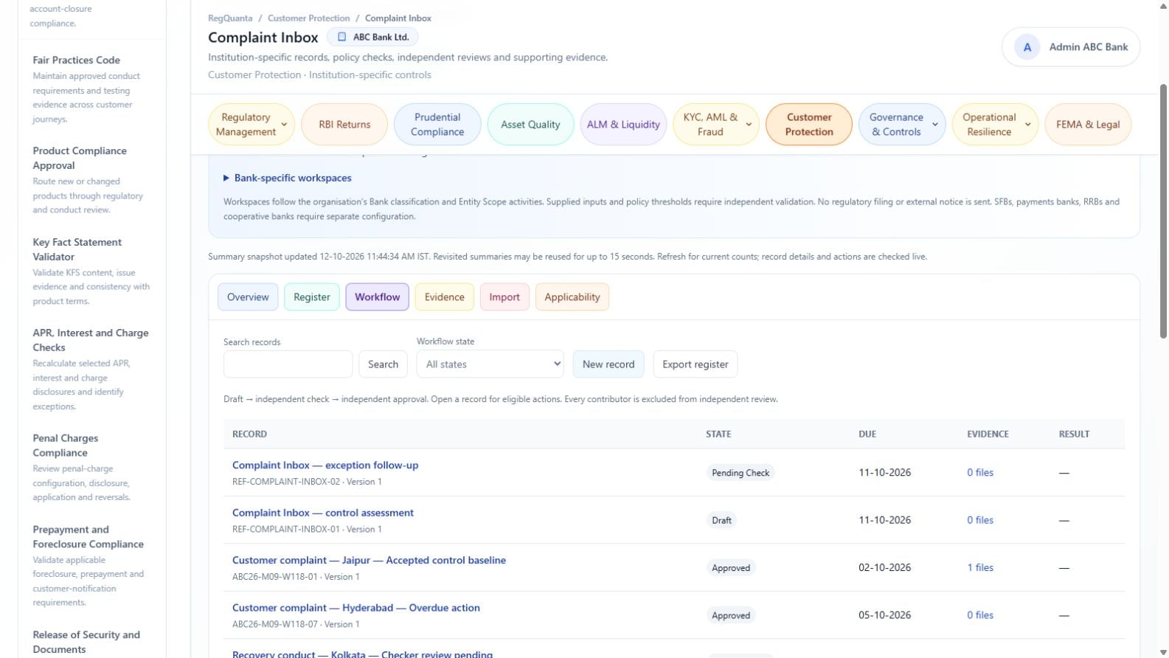
Task: Open the Import tab
Action: (504, 297)
